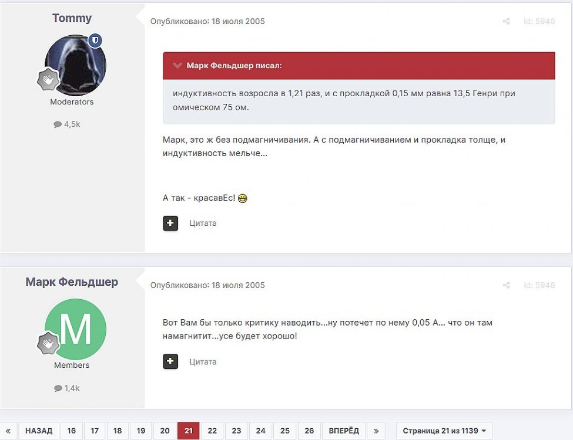Click share icon on Tommy's post
Image resolution: width=573 pixels, height=440 pixels.
pos(506,22)
